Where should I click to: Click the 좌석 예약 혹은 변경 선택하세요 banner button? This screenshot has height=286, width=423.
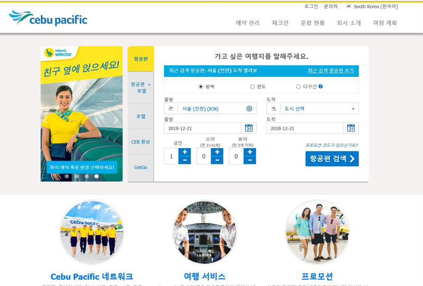pyautogui.click(x=82, y=167)
